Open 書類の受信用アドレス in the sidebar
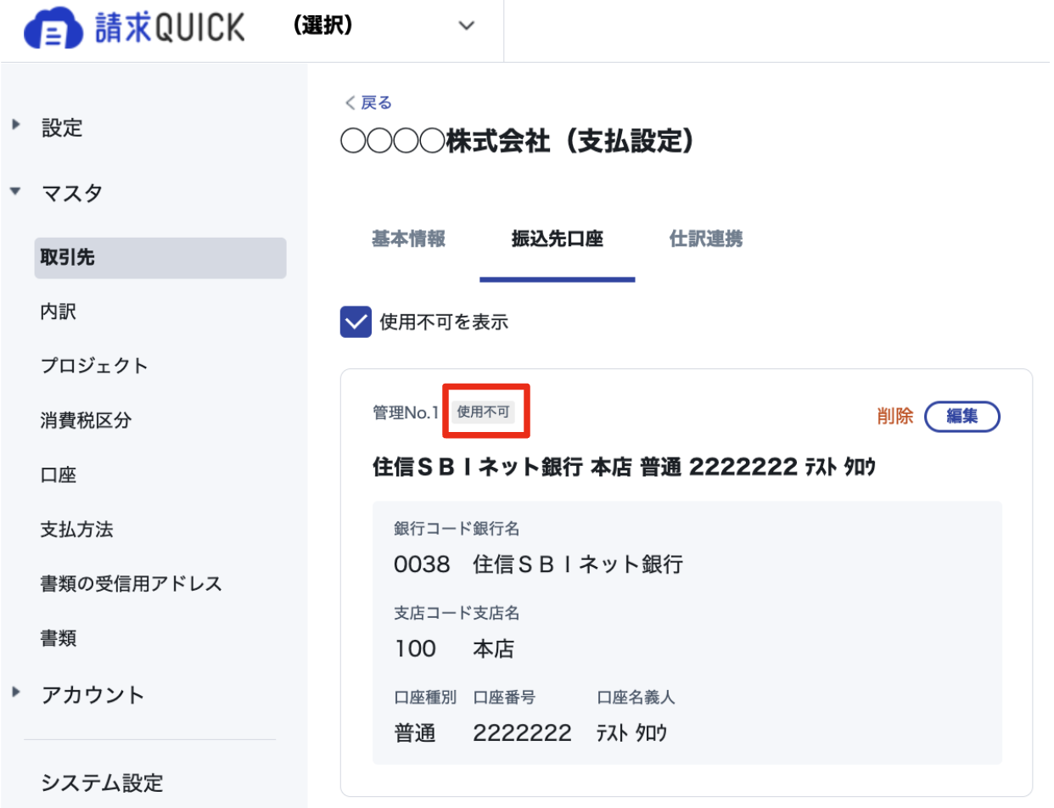The image size is (1054, 808). (x=131, y=584)
